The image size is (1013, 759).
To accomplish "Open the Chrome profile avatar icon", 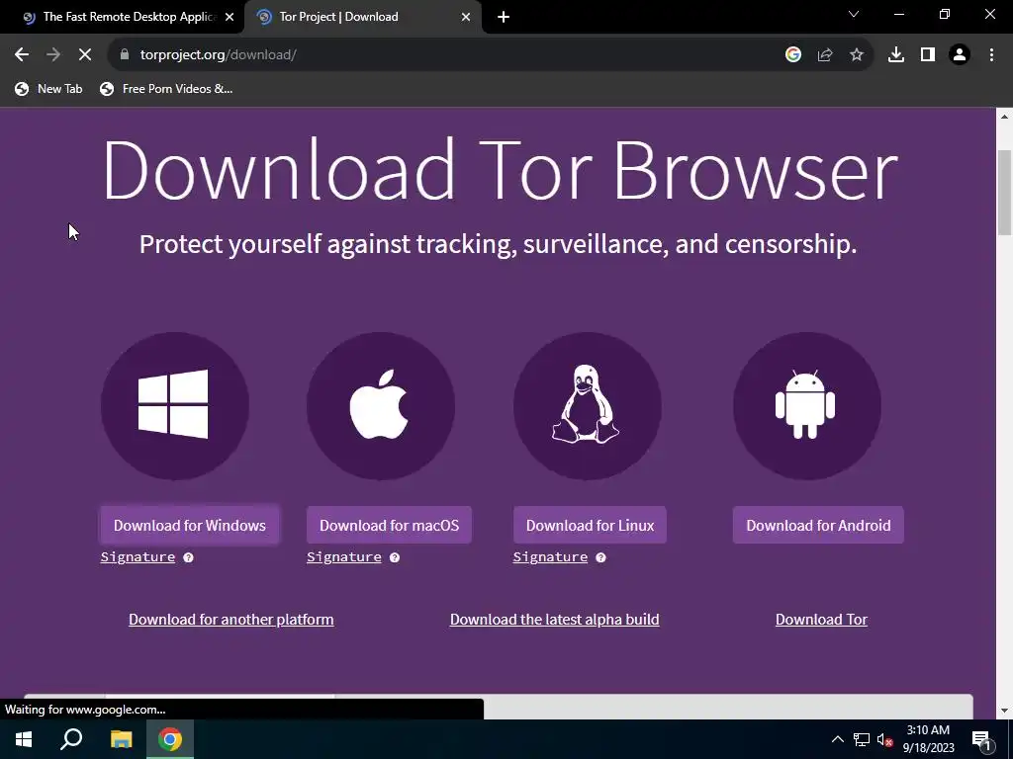I will pyautogui.click(x=960, y=55).
